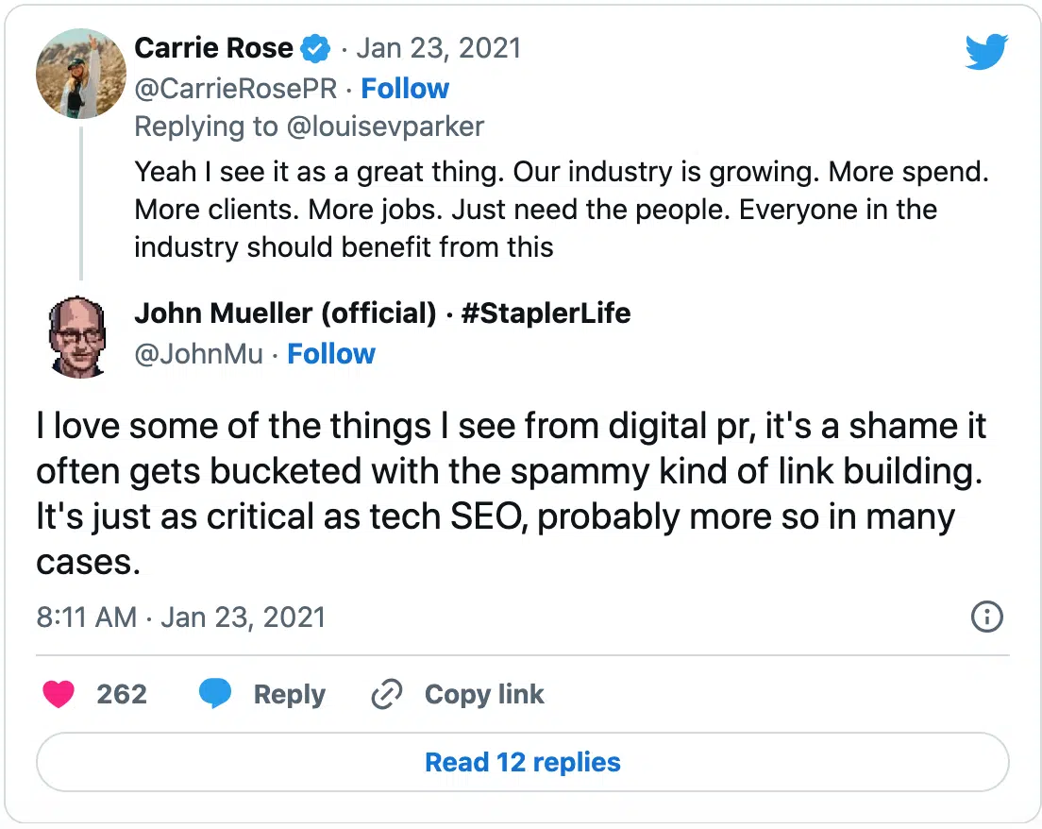Viewport: 1042px width, 829px height.
Task: Click Carrie Rose's verified badge
Action: click(x=314, y=48)
